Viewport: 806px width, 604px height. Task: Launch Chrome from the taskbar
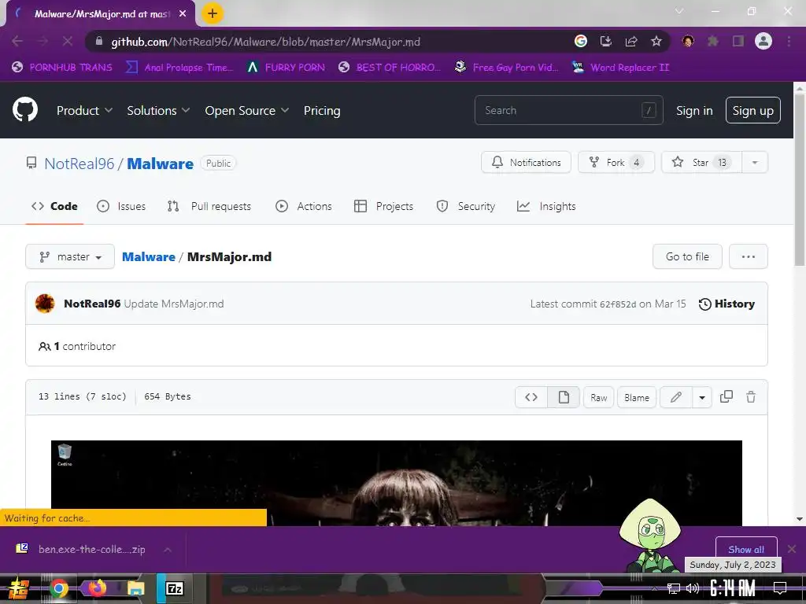[58, 588]
